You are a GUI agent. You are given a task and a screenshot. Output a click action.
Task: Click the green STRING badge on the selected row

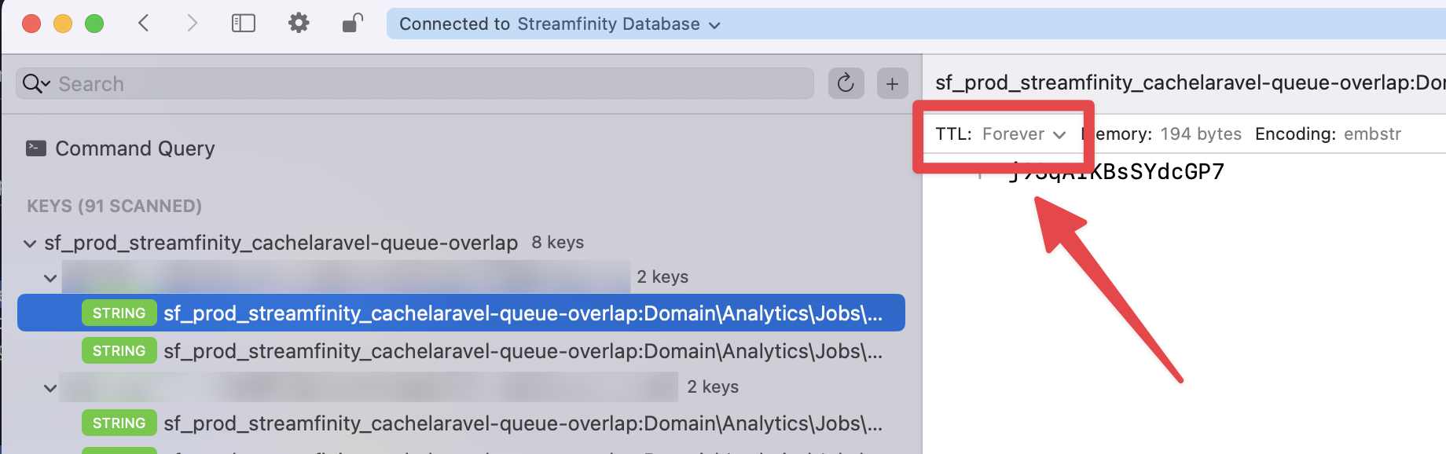click(119, 313)
